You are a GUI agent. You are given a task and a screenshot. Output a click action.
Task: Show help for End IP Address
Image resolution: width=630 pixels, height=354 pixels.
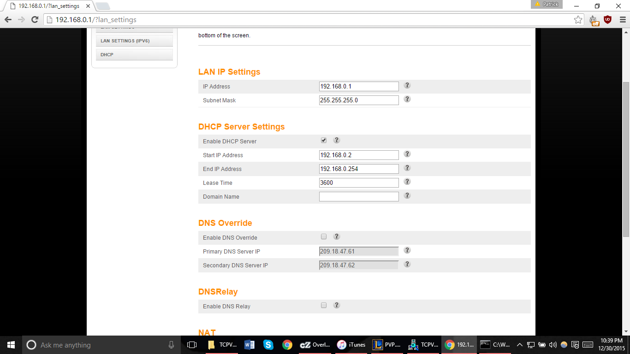coord(407,168)
